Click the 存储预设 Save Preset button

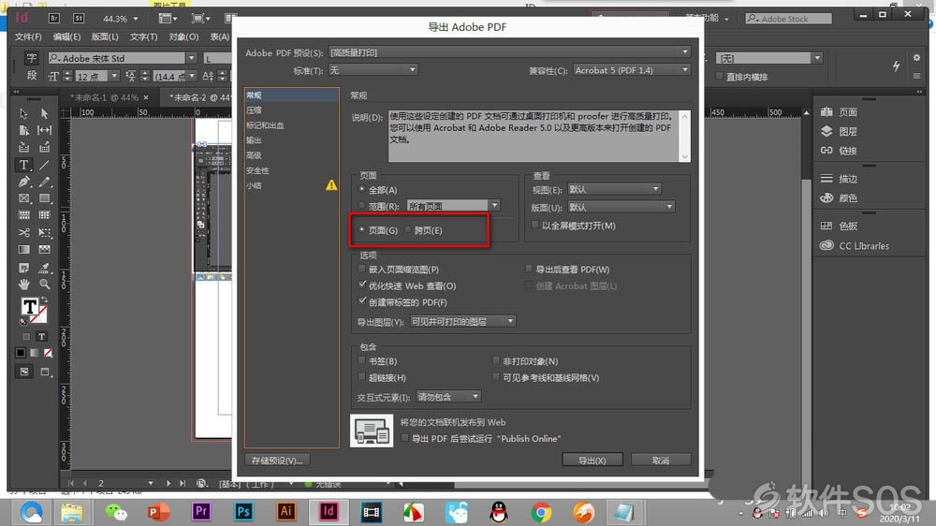click(277, 460)
